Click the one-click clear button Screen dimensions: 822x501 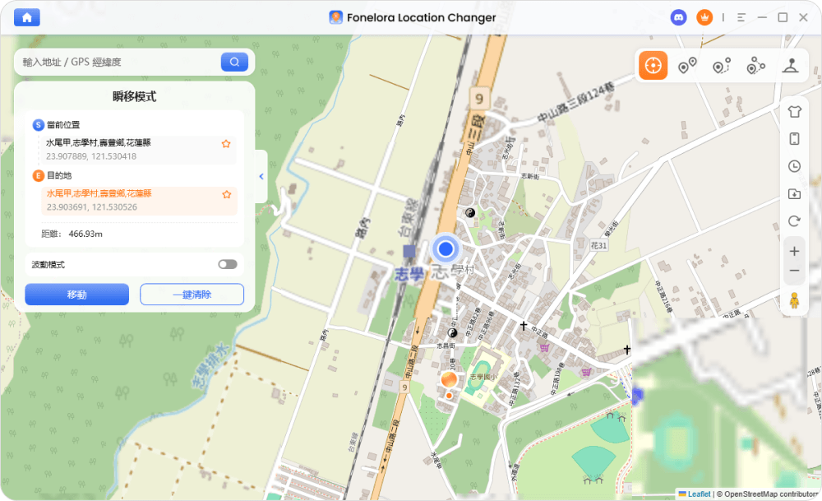[x=192, y=295]
